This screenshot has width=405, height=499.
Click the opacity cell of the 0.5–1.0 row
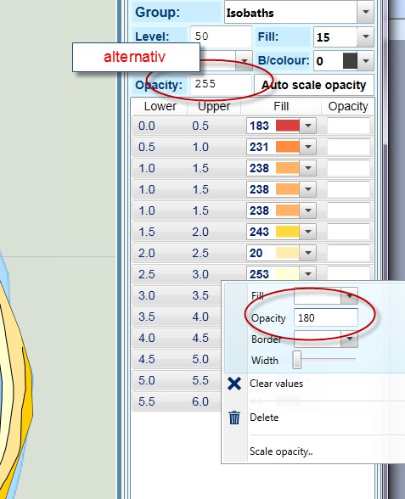tap(348, 147)
